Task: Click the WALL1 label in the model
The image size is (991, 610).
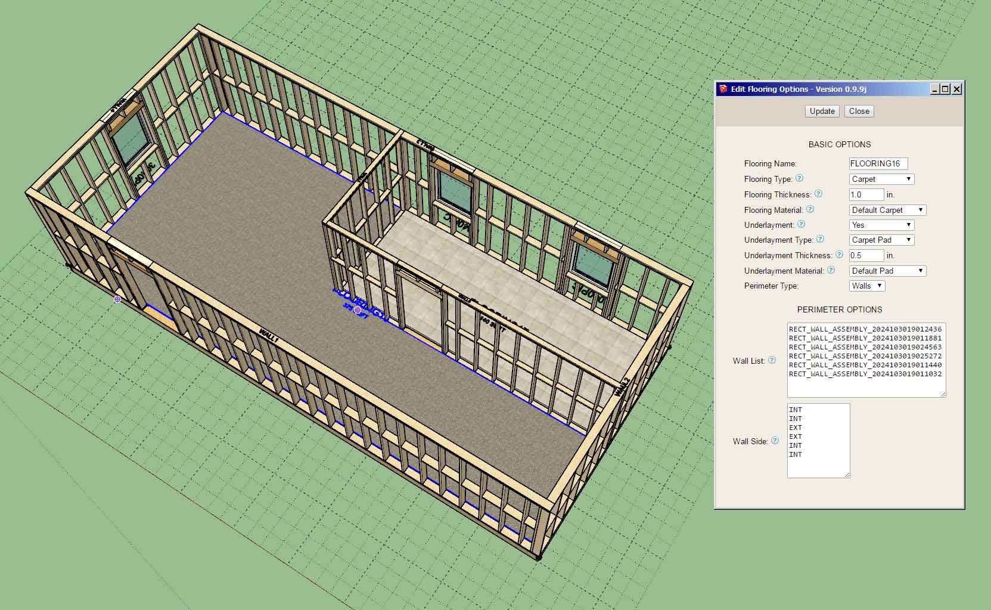Action: coord(268,335)
